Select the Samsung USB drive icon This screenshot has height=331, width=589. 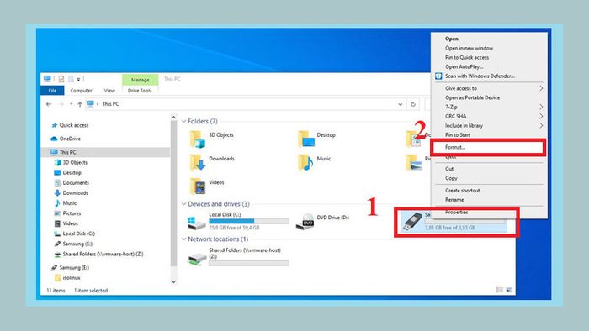coord(412,222)
